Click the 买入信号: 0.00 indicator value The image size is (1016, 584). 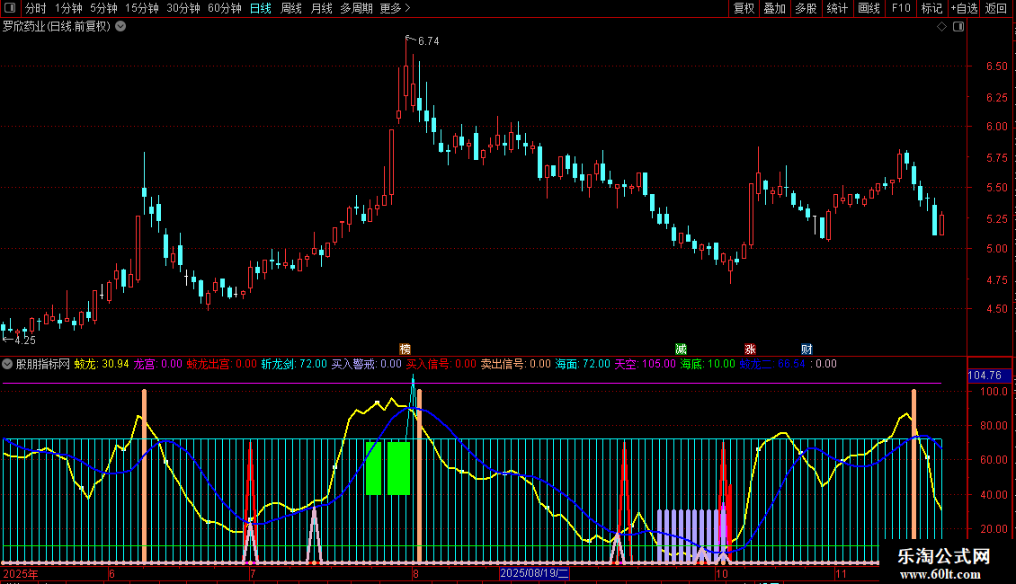(x=441, y=364)
